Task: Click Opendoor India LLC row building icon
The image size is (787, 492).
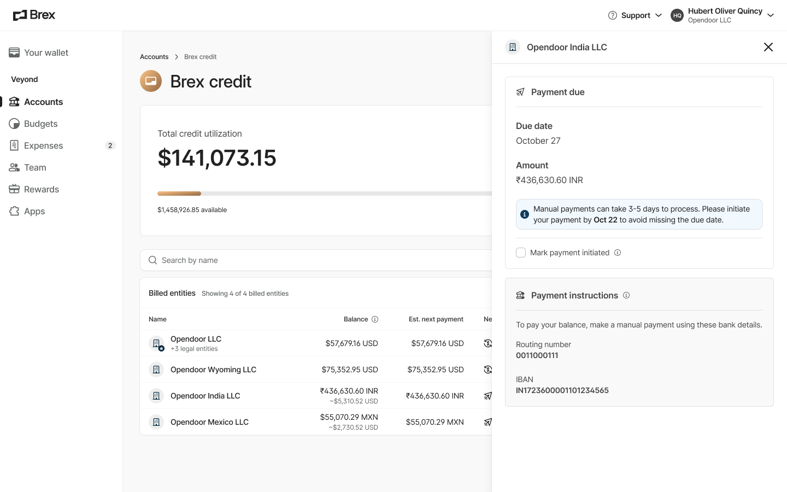Action: pos(156,396)
